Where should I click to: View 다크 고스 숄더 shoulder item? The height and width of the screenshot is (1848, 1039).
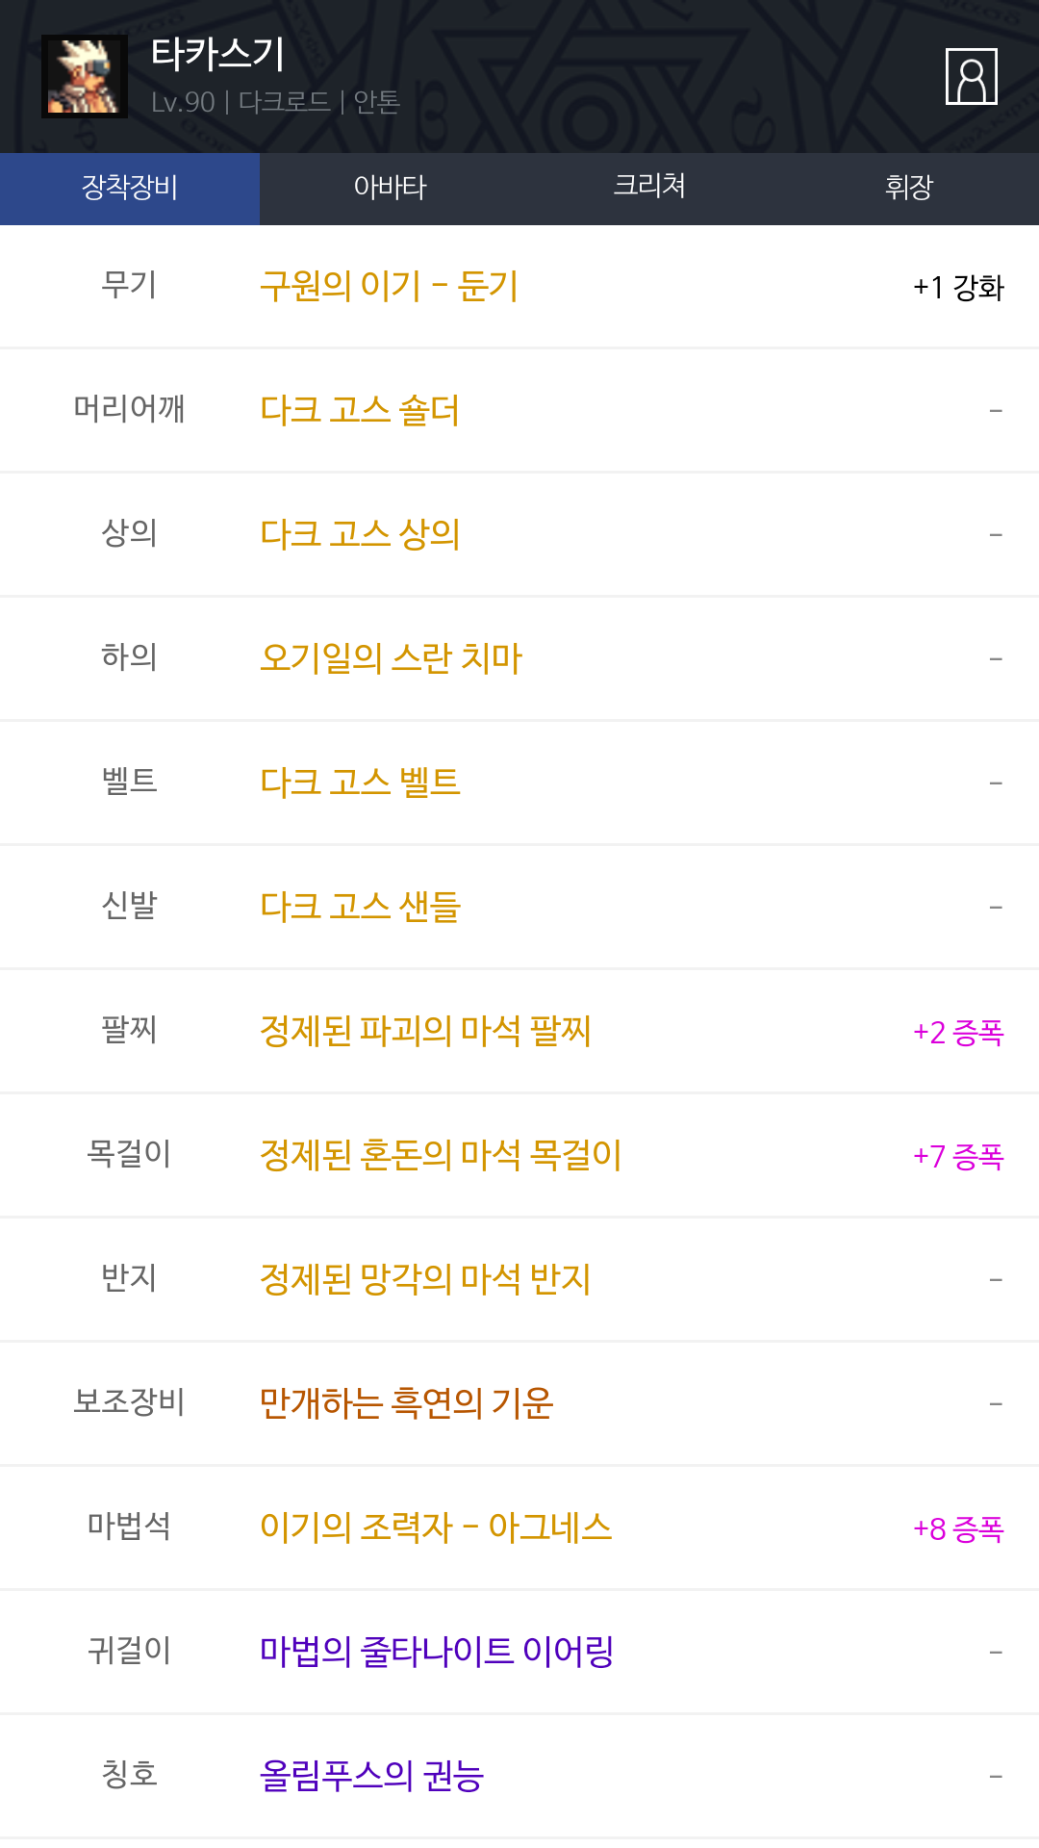coord(360,410)
